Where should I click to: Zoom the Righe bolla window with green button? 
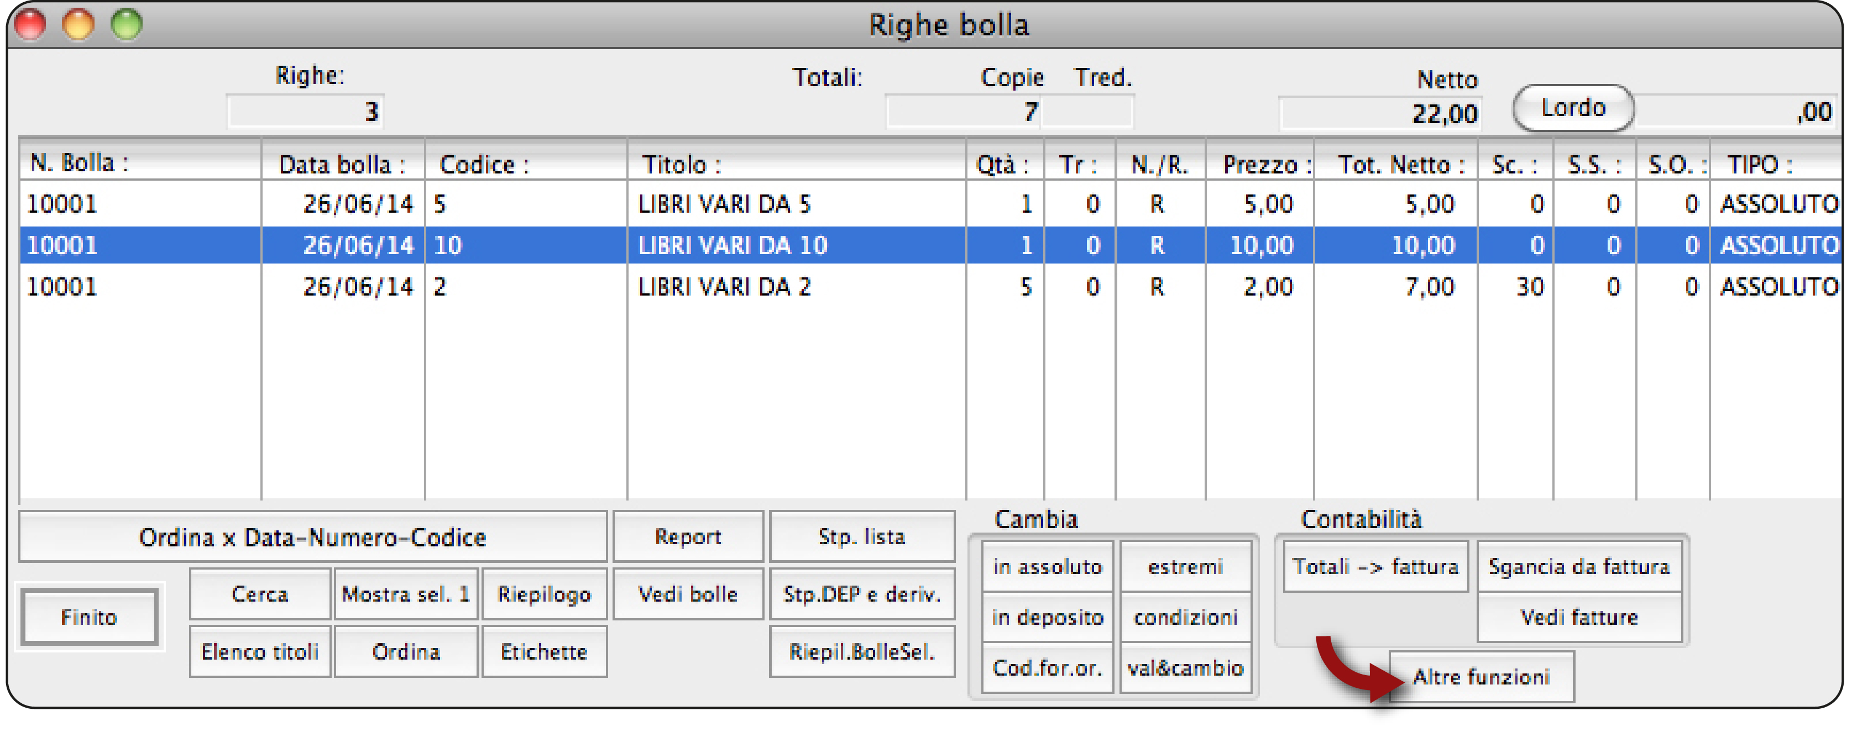coord(127,24)
